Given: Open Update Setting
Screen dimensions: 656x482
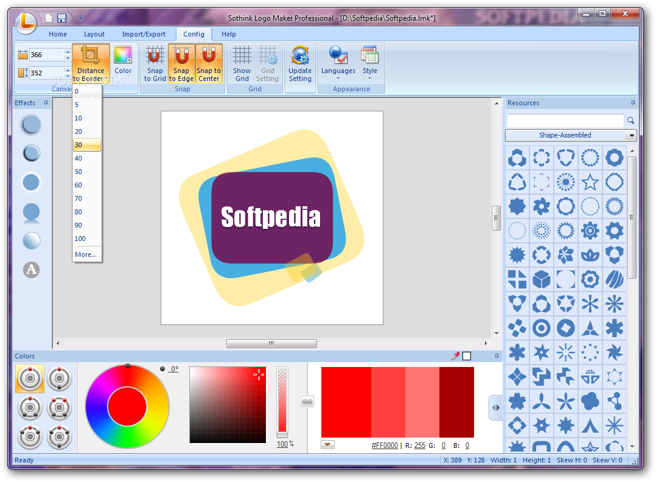Looking at the screenshot, I should coord(300,63).
